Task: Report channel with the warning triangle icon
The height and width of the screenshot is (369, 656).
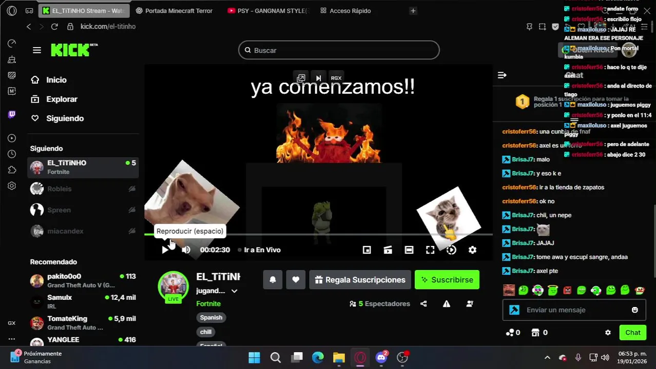Action: [x=447, y=303]
